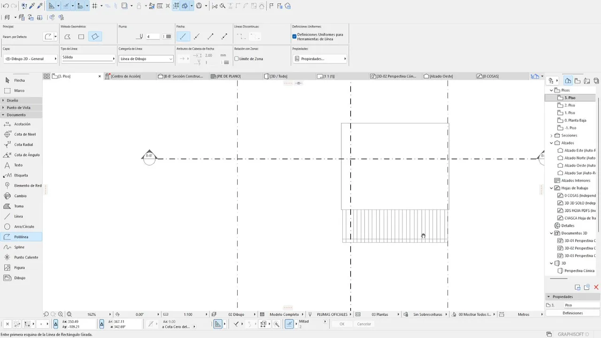Select the arrowhead on both ends option
The width and height of the screenshot is (601, 338).
tap(224, 37)
